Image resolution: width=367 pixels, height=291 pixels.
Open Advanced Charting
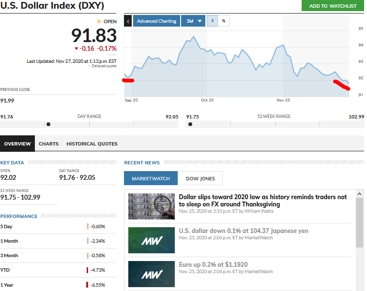156,21
